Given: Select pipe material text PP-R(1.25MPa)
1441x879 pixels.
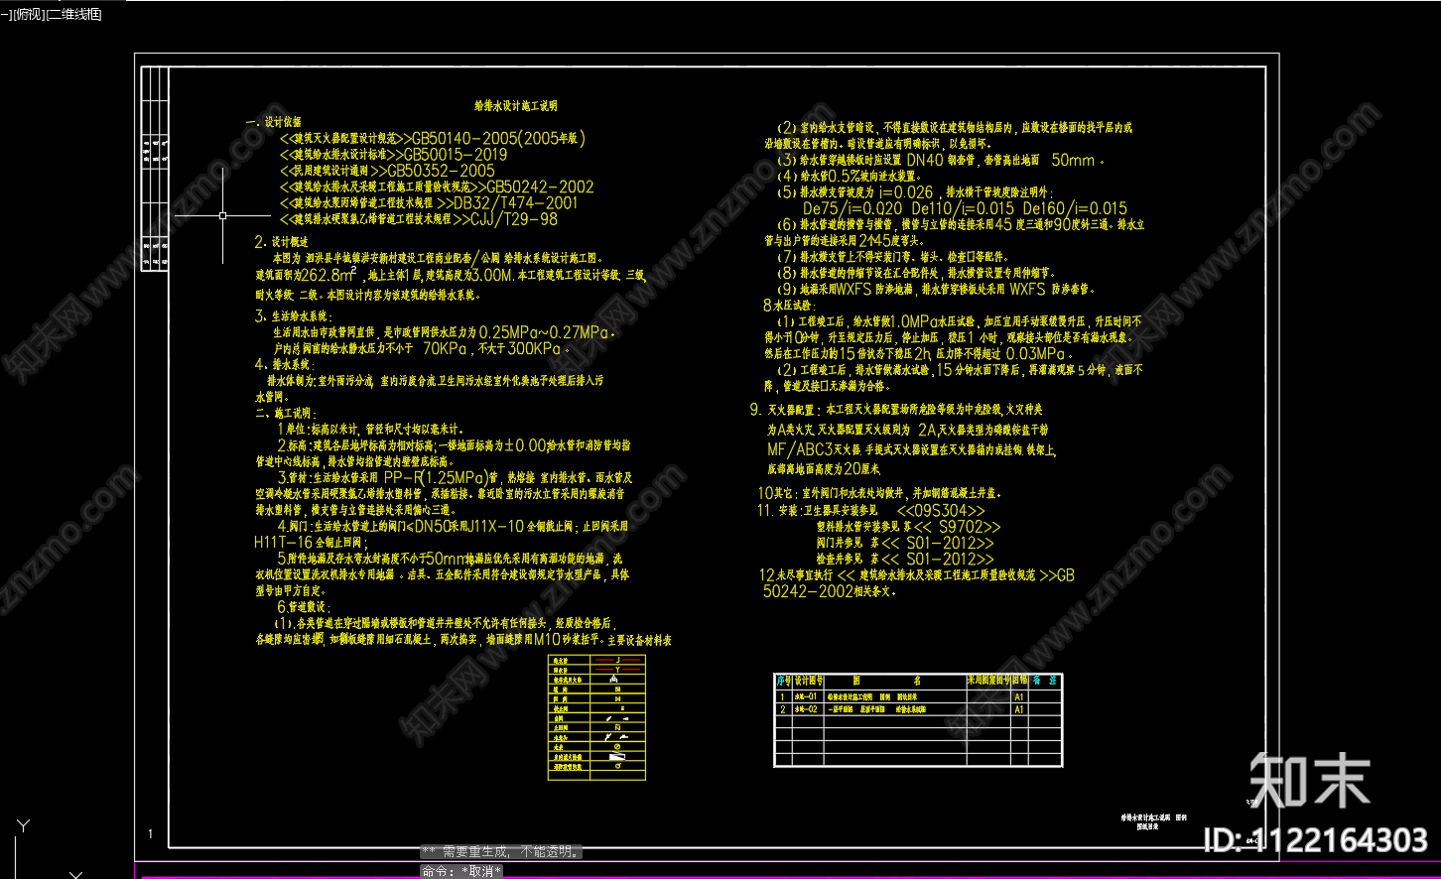Looking at the screenshot, I should pyautogui.click(x=439, y=476).
